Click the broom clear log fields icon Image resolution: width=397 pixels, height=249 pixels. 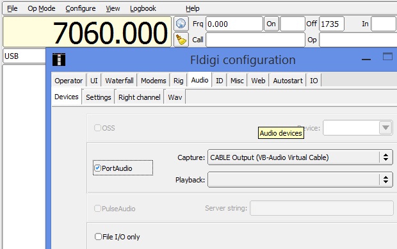pos(181,40)
